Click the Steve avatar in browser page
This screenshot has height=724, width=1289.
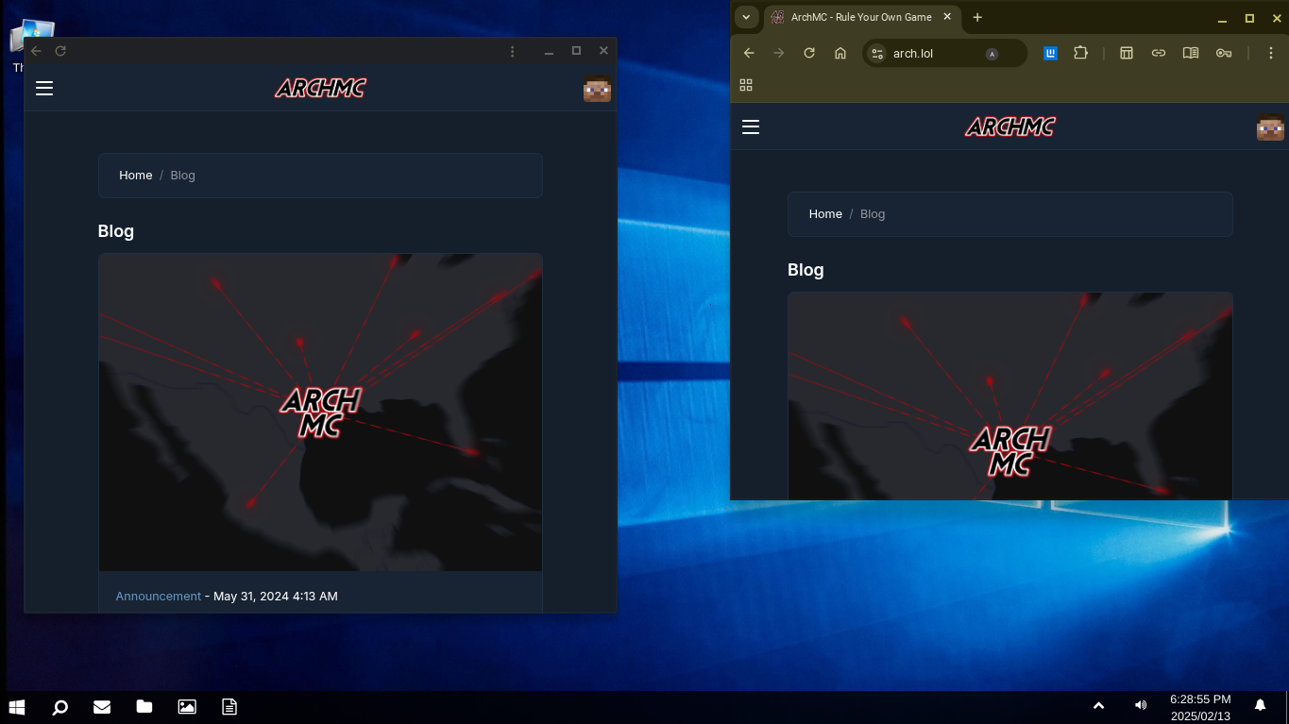[x=1270, y=127]
